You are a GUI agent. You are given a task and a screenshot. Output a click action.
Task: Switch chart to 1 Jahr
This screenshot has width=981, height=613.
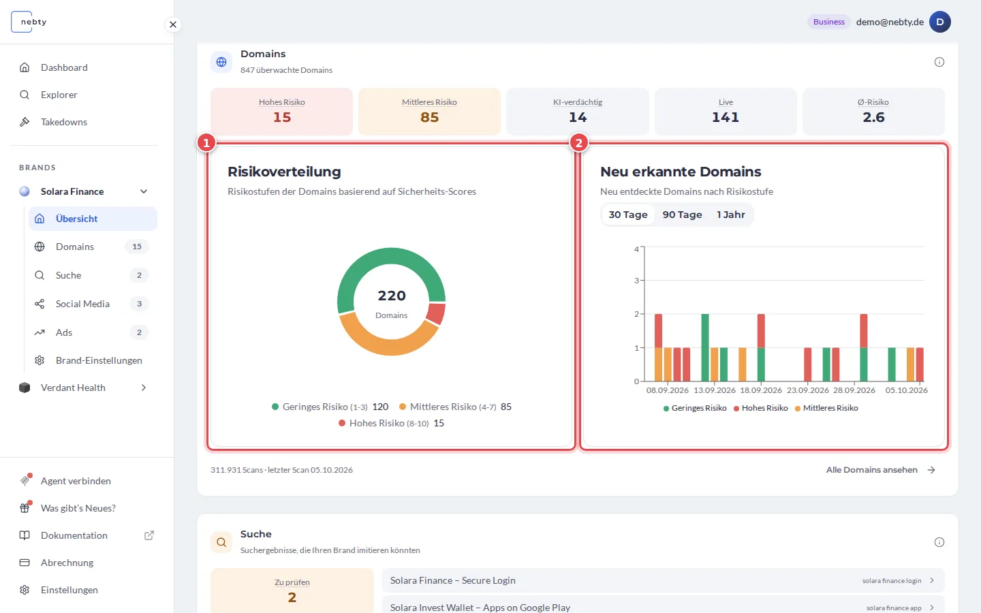click(x=731, y=215)
